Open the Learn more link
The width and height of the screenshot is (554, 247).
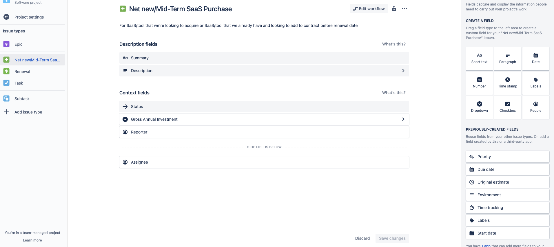32,240
